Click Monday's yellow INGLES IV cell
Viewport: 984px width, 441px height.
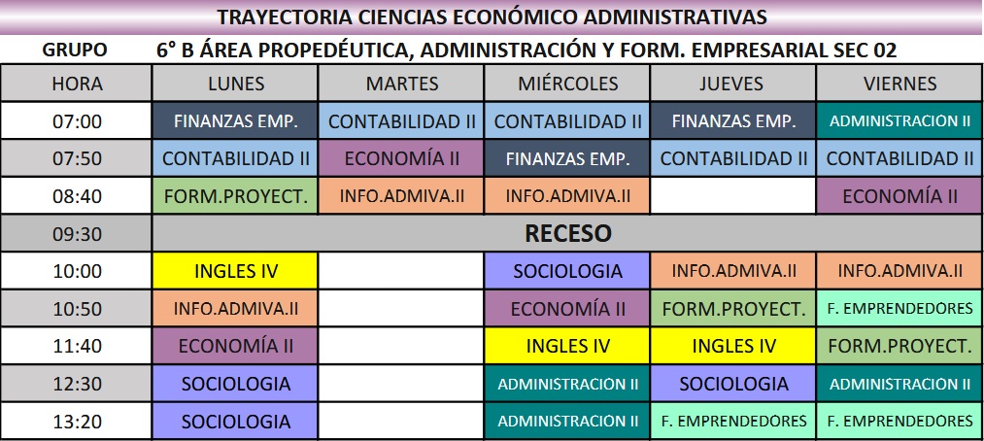pos(235,271)
